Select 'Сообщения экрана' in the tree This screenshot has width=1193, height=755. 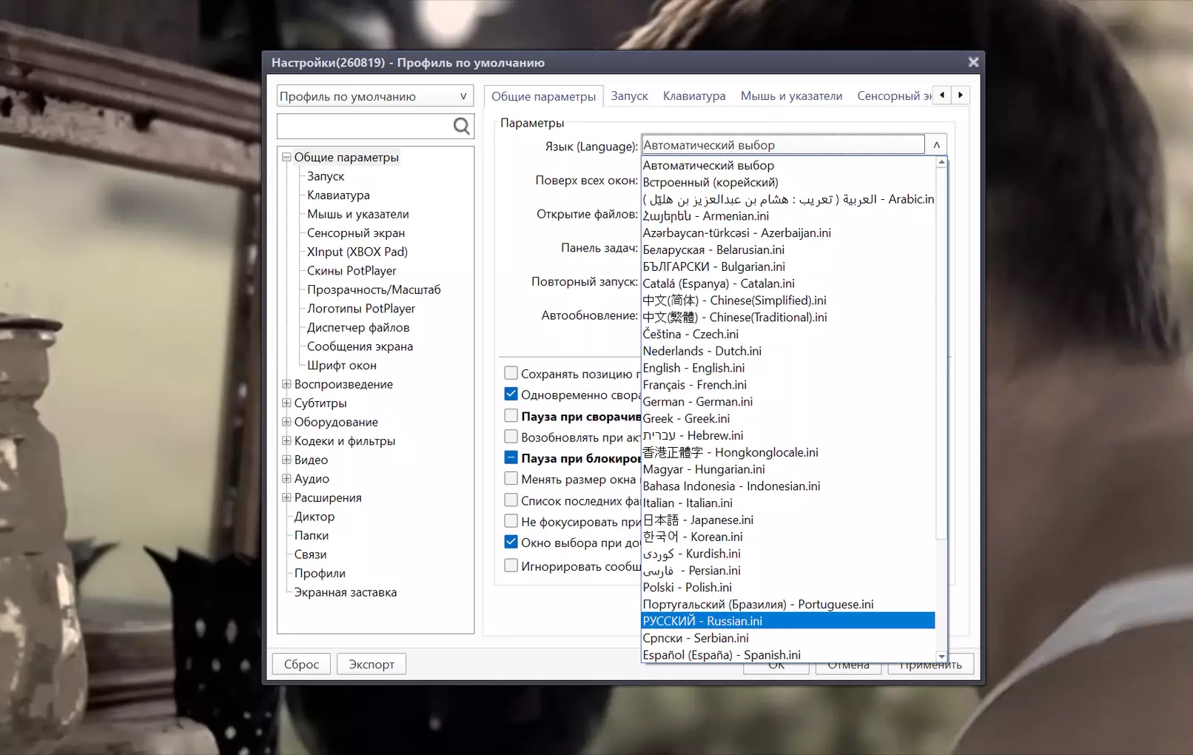tap(360, 346)
